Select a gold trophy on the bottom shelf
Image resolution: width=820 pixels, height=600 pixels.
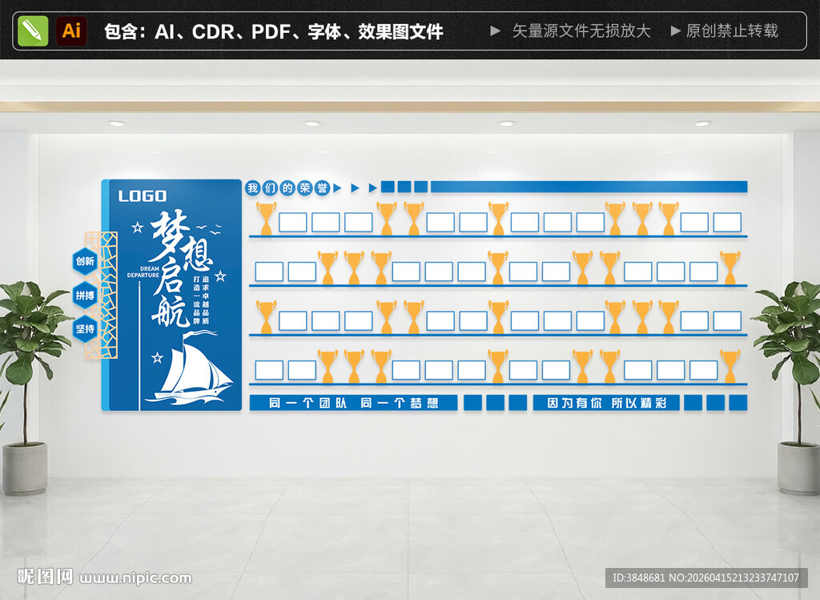[328, 361]
